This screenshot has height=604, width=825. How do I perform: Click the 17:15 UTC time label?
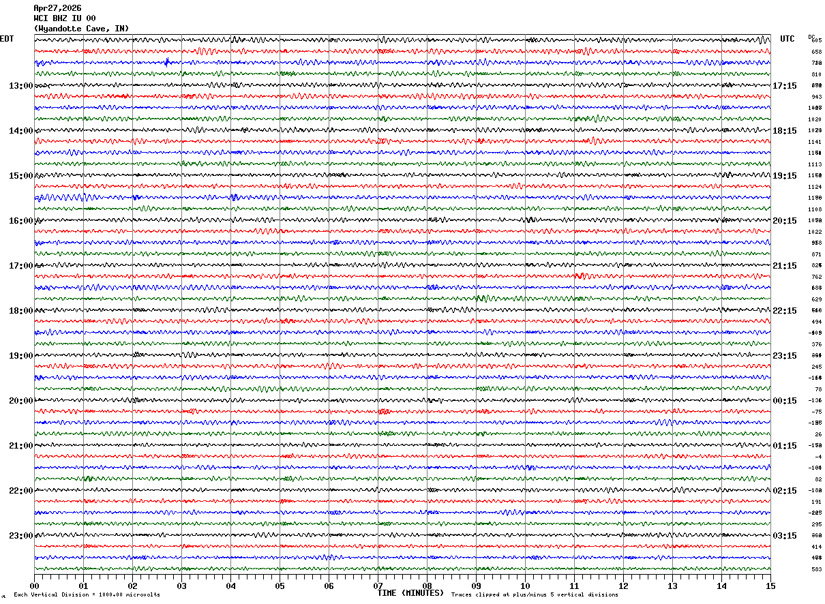(x=785, y=86)
